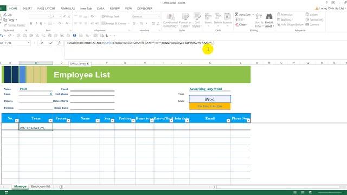Screen dimensions: 347x195
Task: Switch to the Manage sheet tab
Action: pos(20,186)
